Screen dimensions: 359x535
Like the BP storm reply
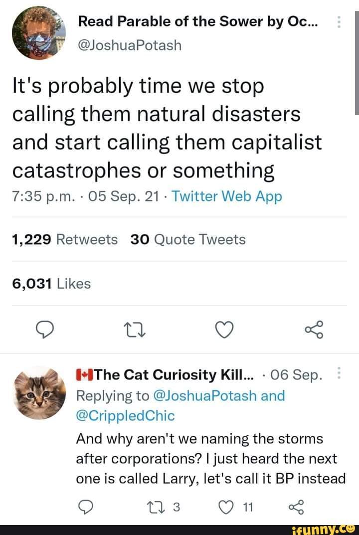(227, 507)
